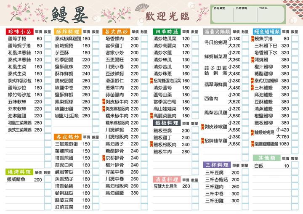303x214 pixels.
Task: Click the menu item 麻油雞腰
Action: [115, 193]
